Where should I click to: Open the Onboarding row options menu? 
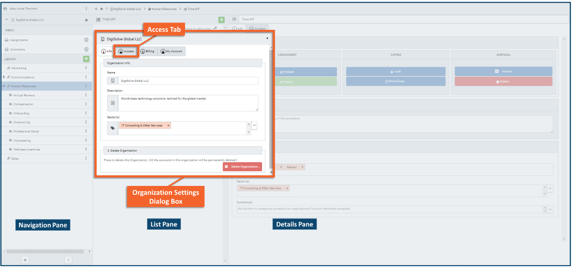point(86,113)
